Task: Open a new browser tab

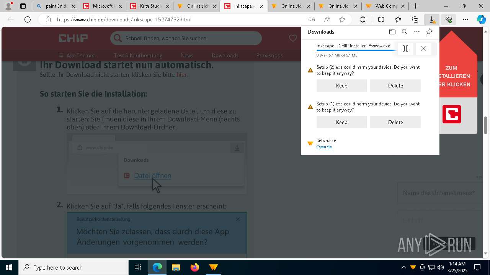Action: (415, 6)
